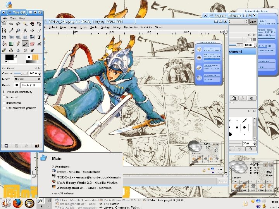Select the Blur/Sharpen droplet tool
This screenshot has height=209, width=279.
pyautogui.click(x=18, y=50)
